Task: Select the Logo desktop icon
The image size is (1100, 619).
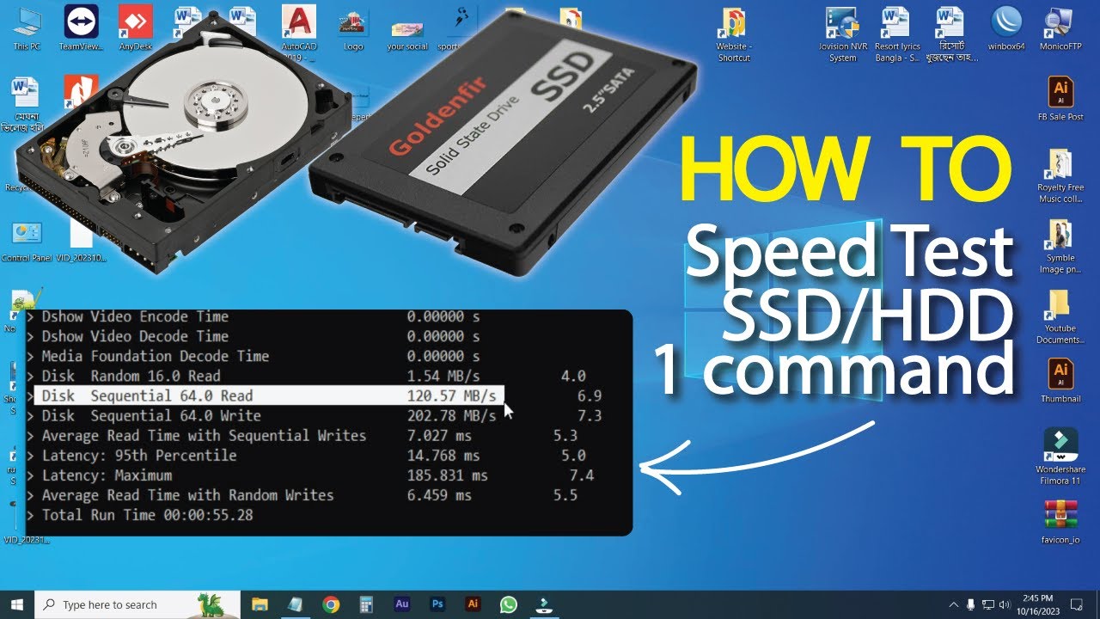Action: pyautogui.click(x=352, y=31)
